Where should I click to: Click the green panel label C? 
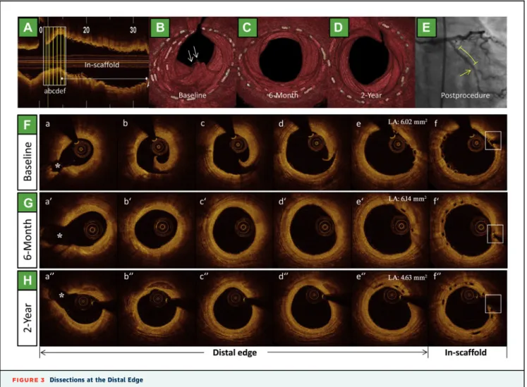tap(247, 27)
